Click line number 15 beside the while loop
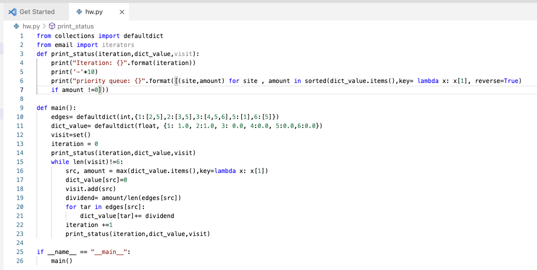The image size is (537, 270). pyautogui.click(x=20, y=162)
